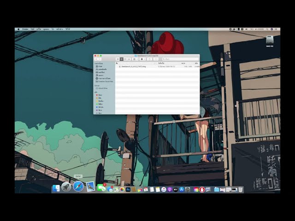Sort files by the Date Modified column header
295x221 pixels.
(x=161, y=63)
